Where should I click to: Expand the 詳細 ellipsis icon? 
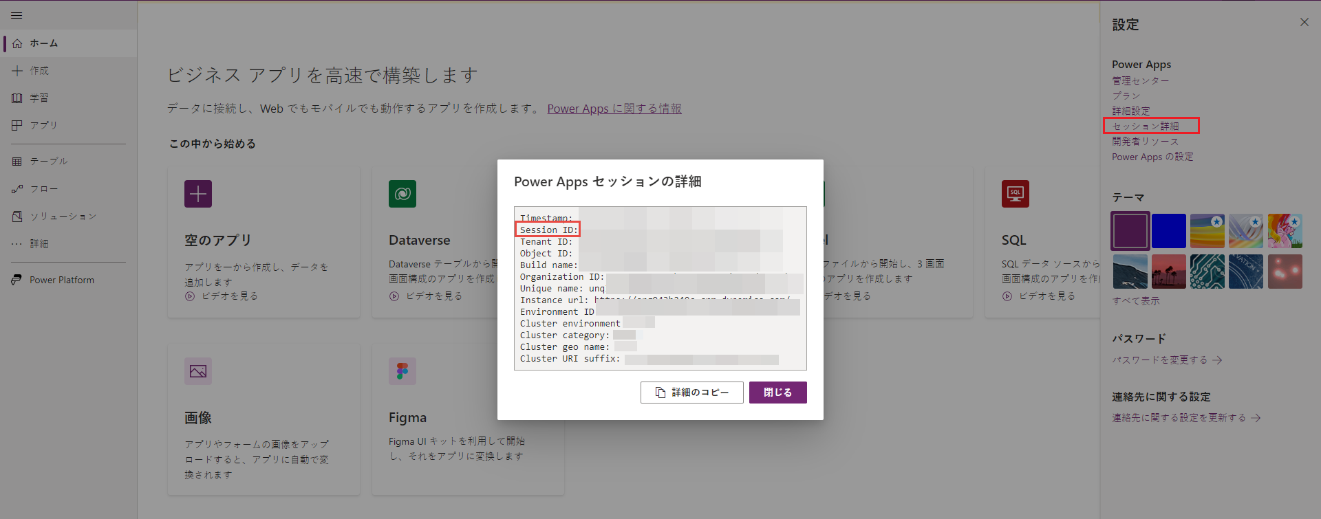[x=17, y=244]
